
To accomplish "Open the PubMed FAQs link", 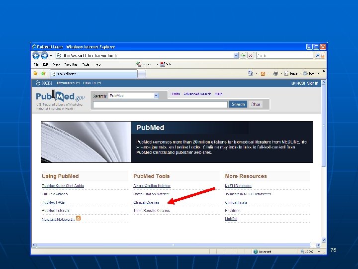I will pyautogui.click(x=53, y=202).
